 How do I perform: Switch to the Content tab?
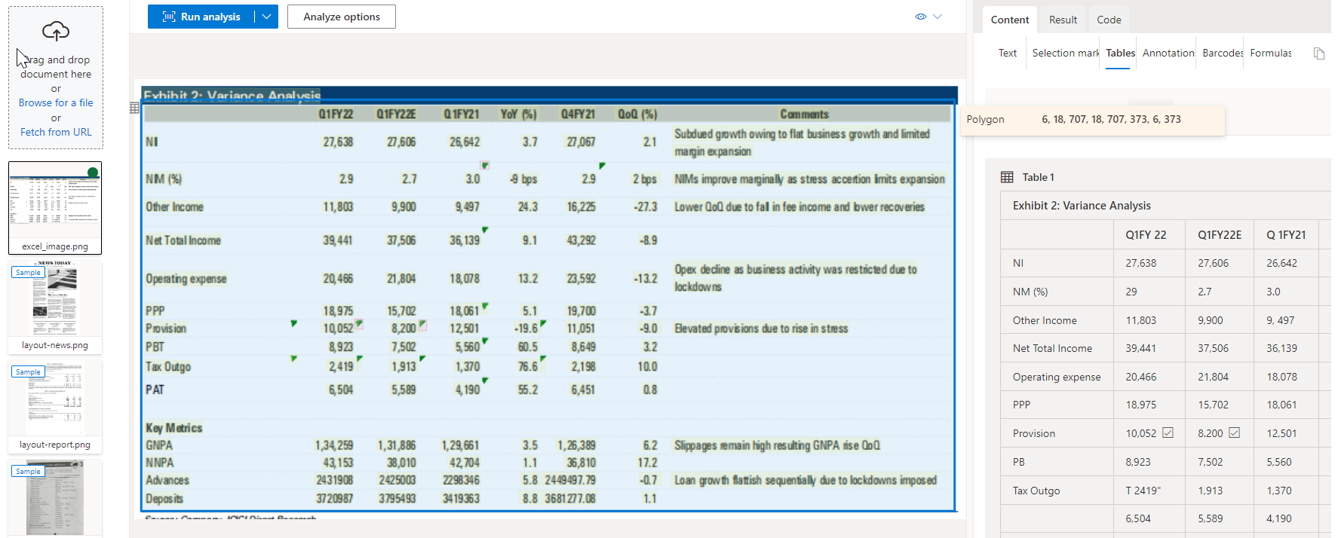pos(1010,20)
